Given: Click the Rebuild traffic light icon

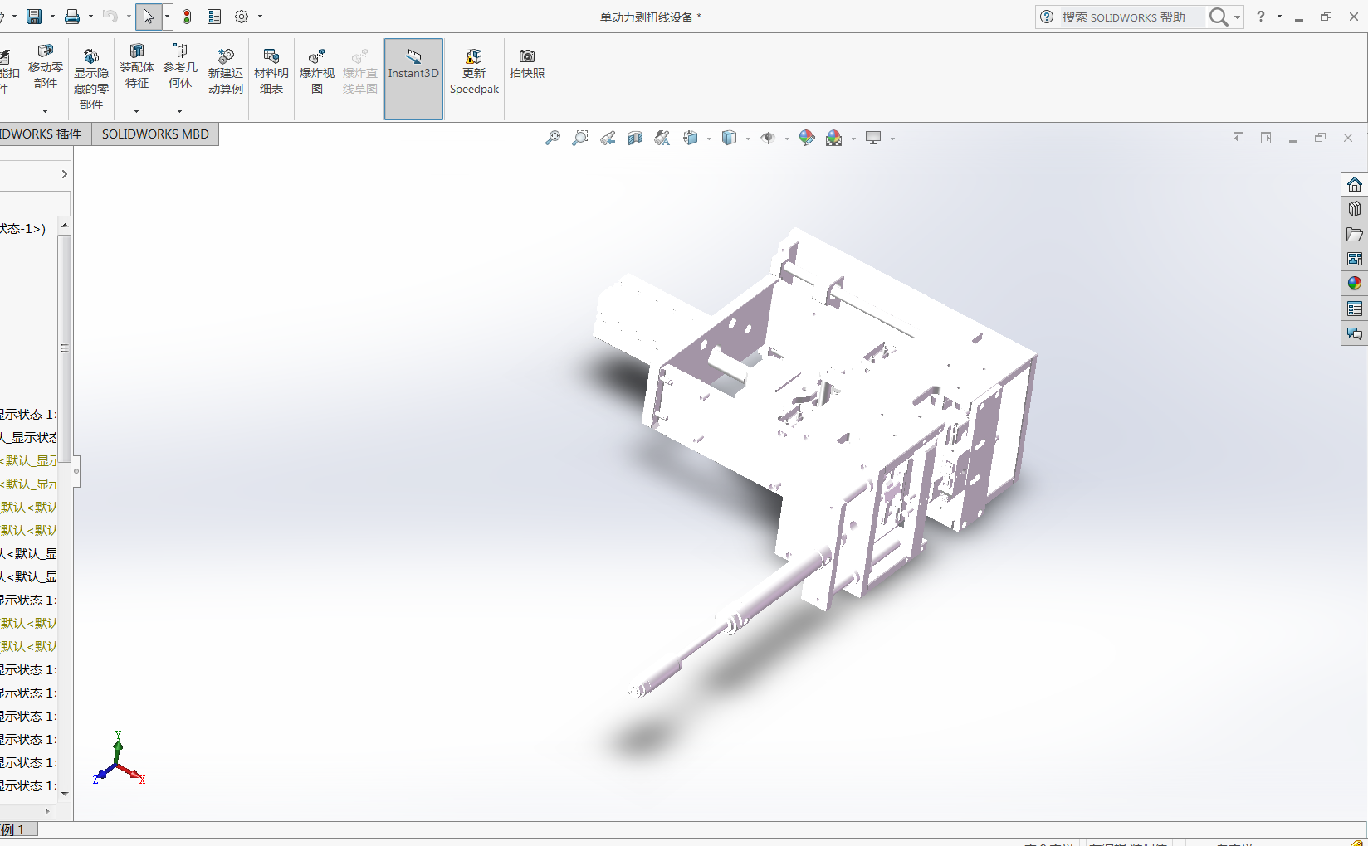Looking at the screenshot, I should (187, 17).
